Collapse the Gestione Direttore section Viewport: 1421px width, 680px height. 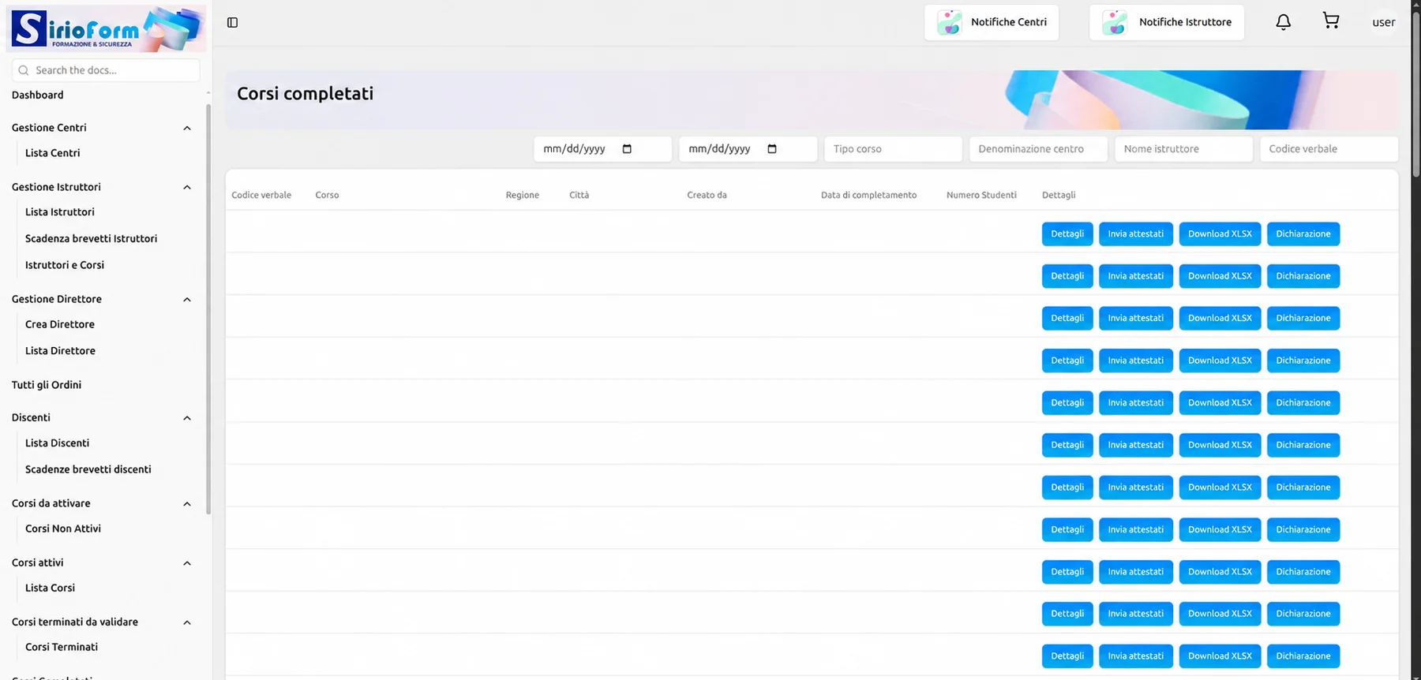tap(187, 299)
